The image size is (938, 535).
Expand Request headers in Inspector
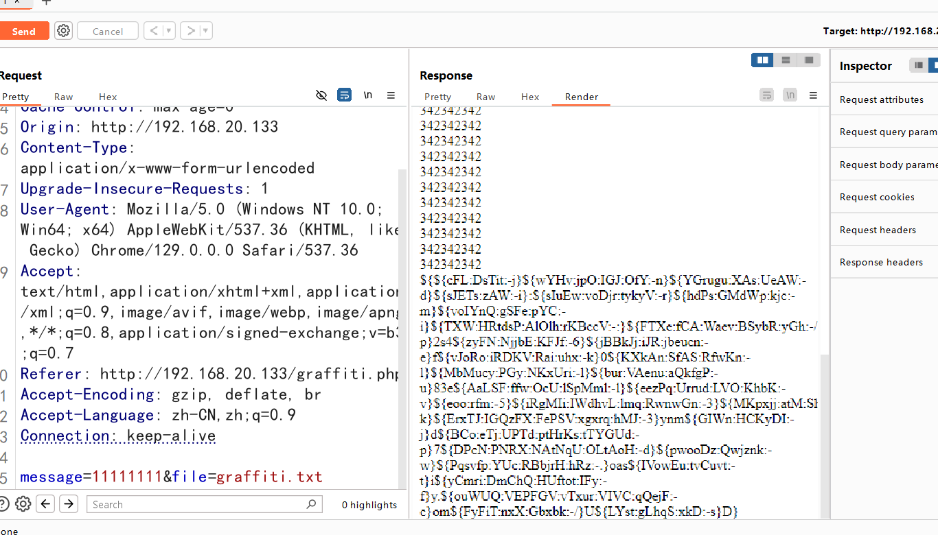click(884, 230)
